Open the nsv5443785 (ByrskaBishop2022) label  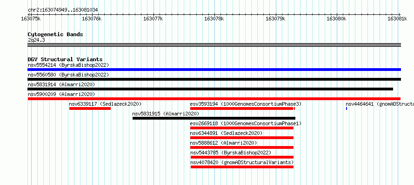[x=231, y=153]
